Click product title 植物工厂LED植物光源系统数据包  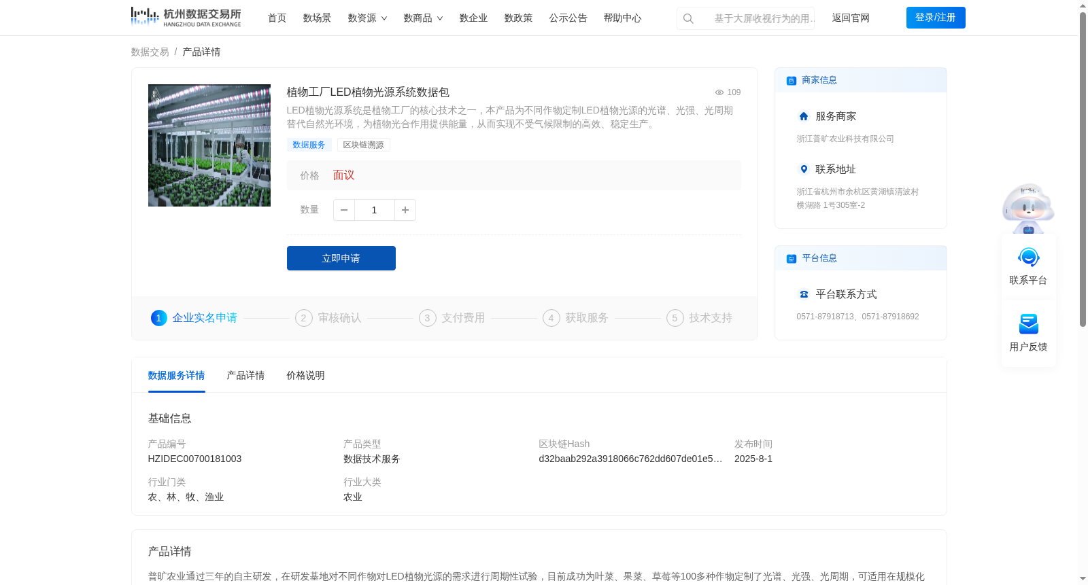pos(368,92)
